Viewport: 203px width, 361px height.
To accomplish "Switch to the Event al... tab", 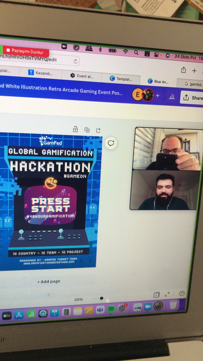I will tap(82, 76).
